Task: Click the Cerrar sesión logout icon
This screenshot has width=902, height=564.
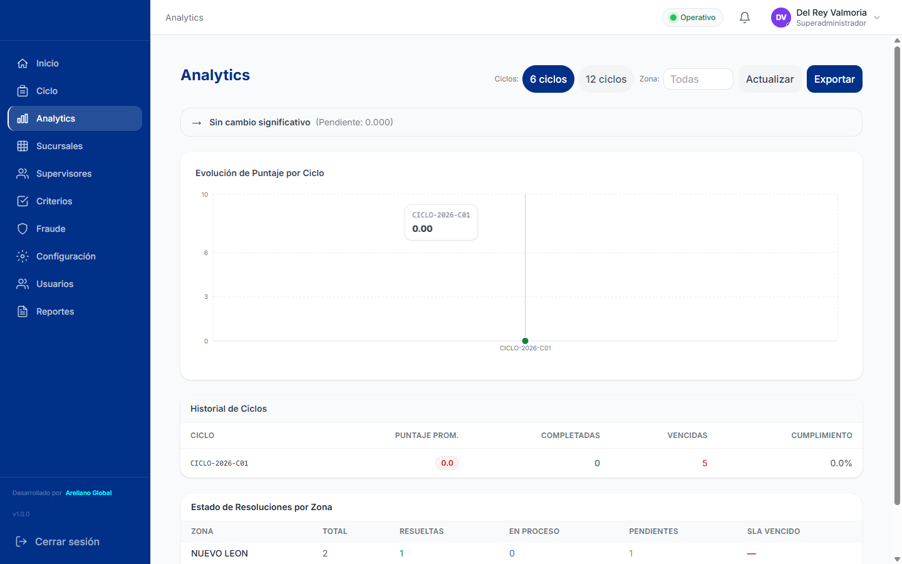Action: pyautogui.click(x=21, y=541)
